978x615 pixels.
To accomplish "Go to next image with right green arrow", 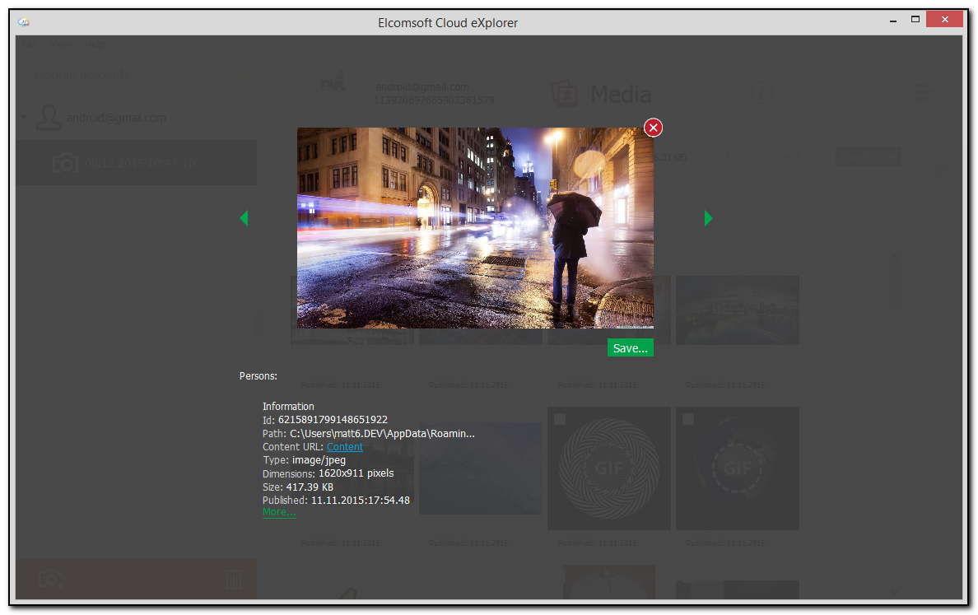I will click(x=708, y=218).
